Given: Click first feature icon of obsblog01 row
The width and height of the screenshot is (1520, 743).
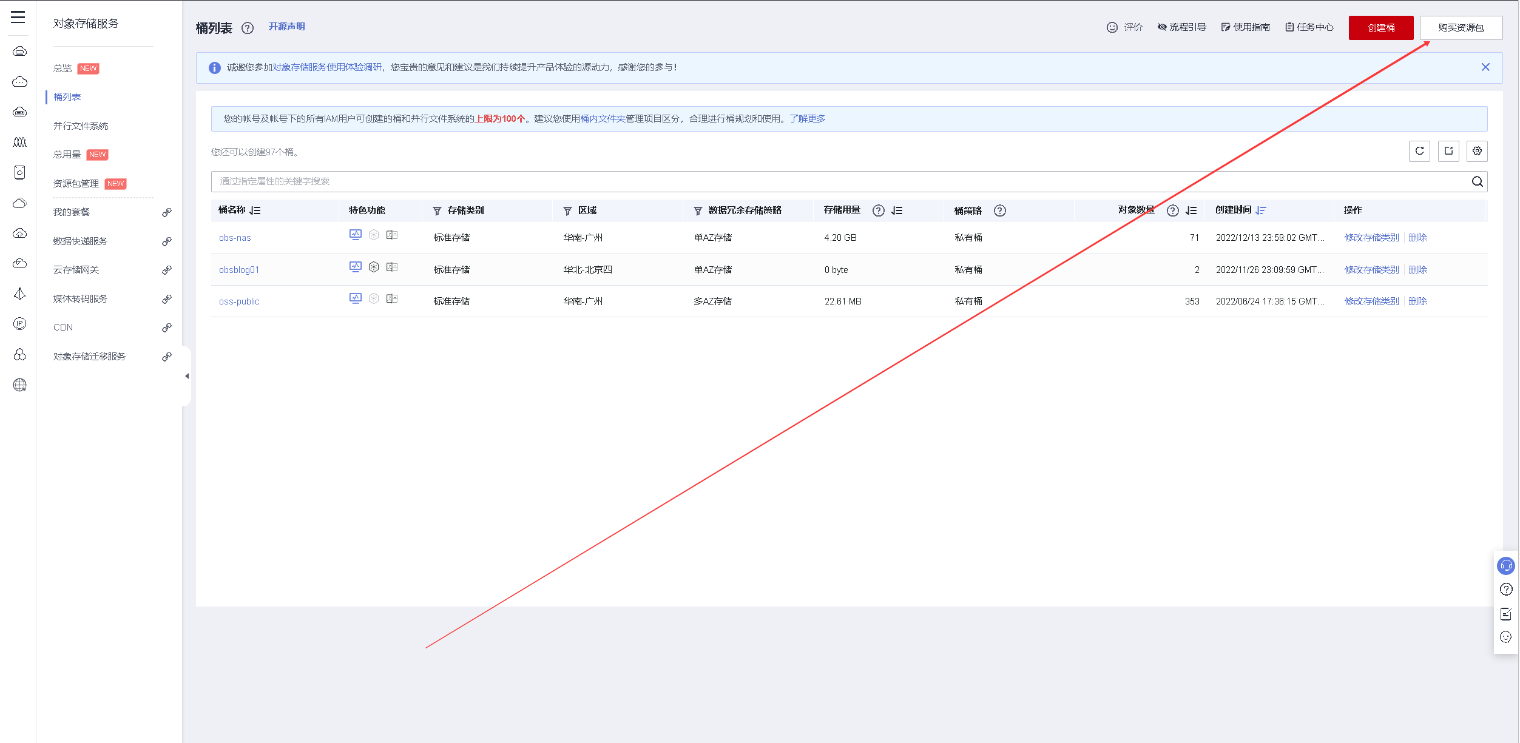Looking at the screenshot, I should (356, 267).
